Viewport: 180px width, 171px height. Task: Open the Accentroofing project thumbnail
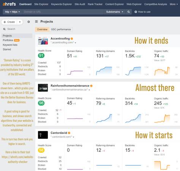[43, 41]
